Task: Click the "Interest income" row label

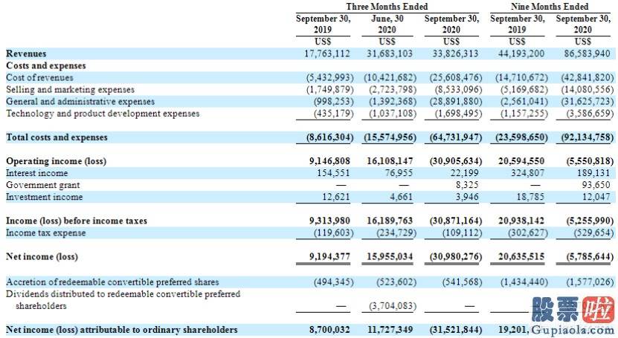Action: (36, 173)
